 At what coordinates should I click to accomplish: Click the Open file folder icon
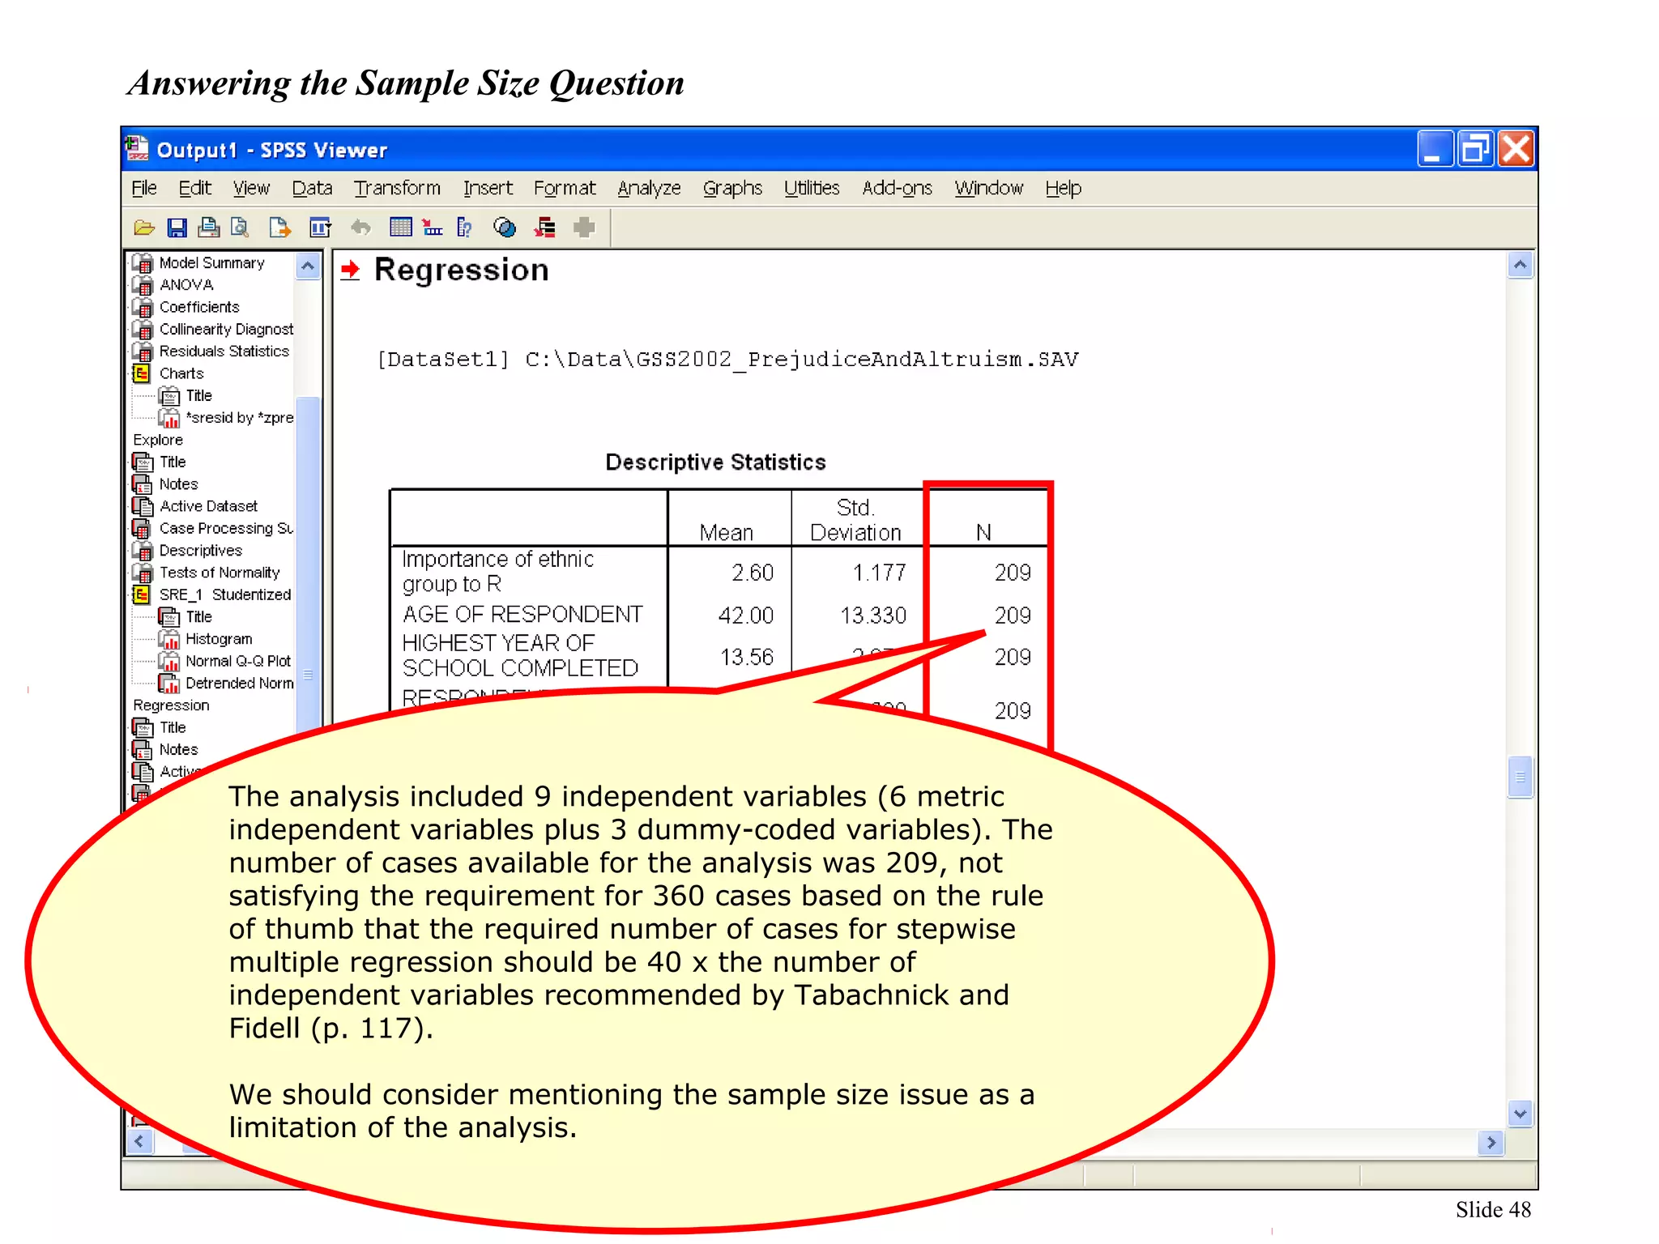point(144,228)
